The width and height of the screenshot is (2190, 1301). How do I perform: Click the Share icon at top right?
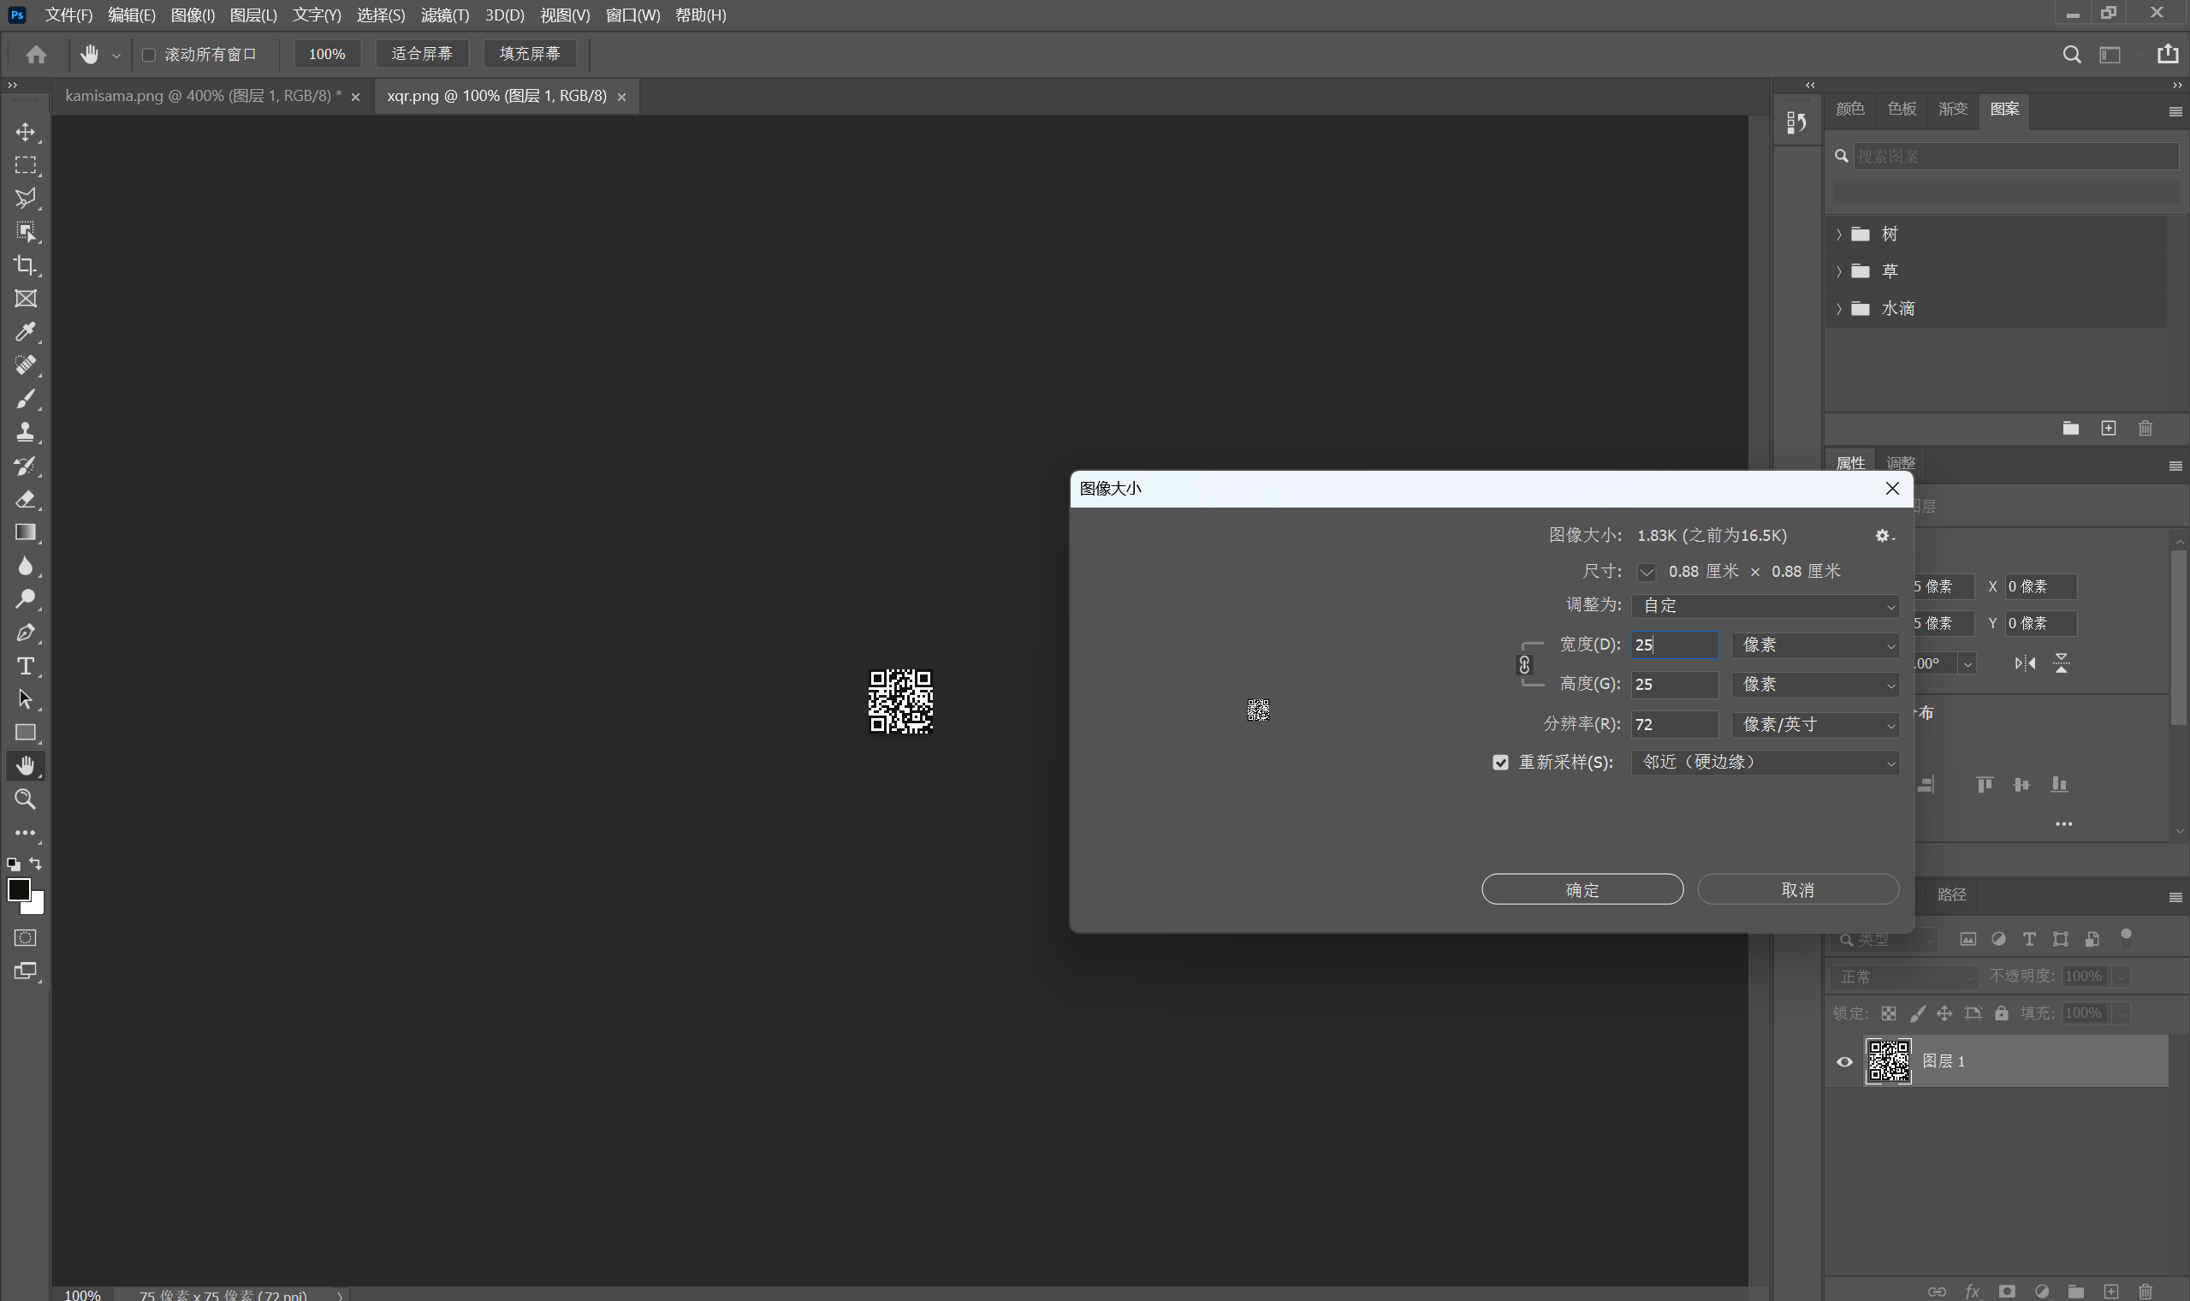click(2168, 53)
